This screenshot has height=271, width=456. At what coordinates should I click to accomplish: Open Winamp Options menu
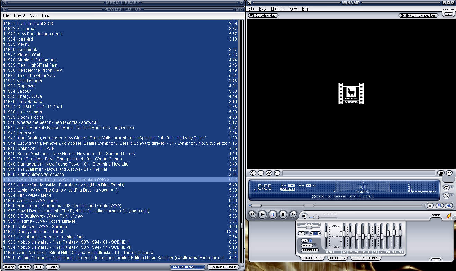pos(277,9)
